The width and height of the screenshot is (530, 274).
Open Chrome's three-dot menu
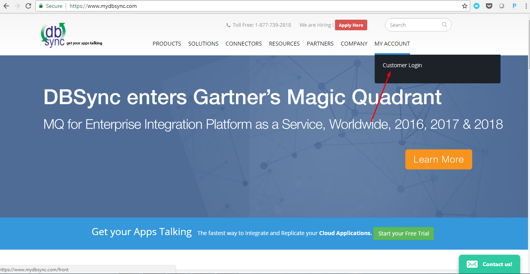click(x=526, y=6)
